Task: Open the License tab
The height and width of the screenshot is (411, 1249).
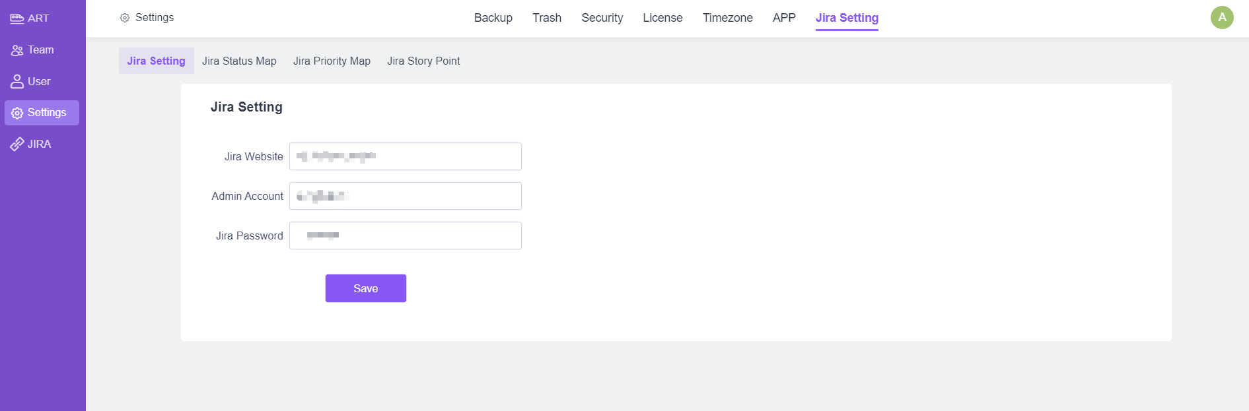Action: 662,18
